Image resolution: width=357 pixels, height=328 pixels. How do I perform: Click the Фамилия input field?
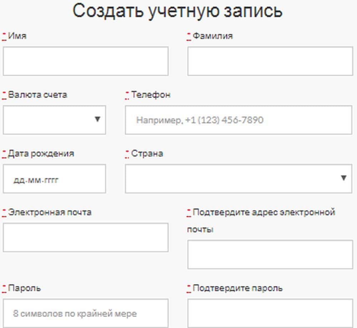270,61
